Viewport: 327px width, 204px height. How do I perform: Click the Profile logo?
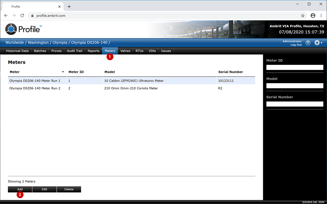pyautogui.click(x=23, y=29)
